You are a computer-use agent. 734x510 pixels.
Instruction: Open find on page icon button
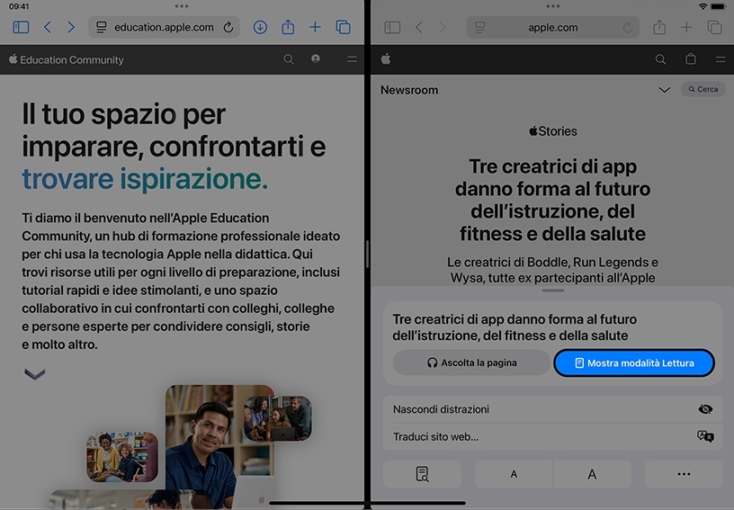[x=422, y=474]
